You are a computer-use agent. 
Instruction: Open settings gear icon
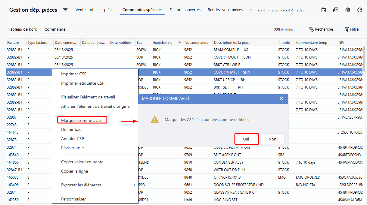348,10
